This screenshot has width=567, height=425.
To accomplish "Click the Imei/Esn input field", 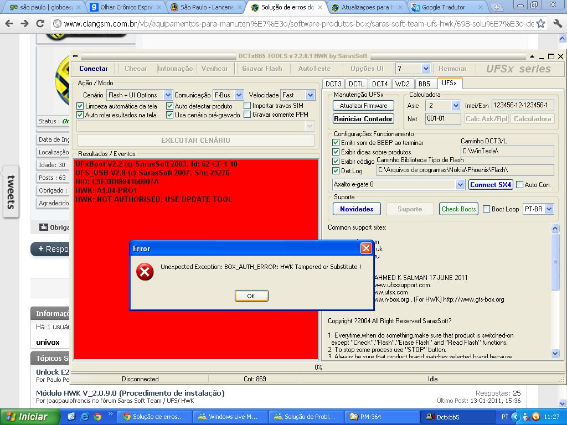I will [523, 106].
